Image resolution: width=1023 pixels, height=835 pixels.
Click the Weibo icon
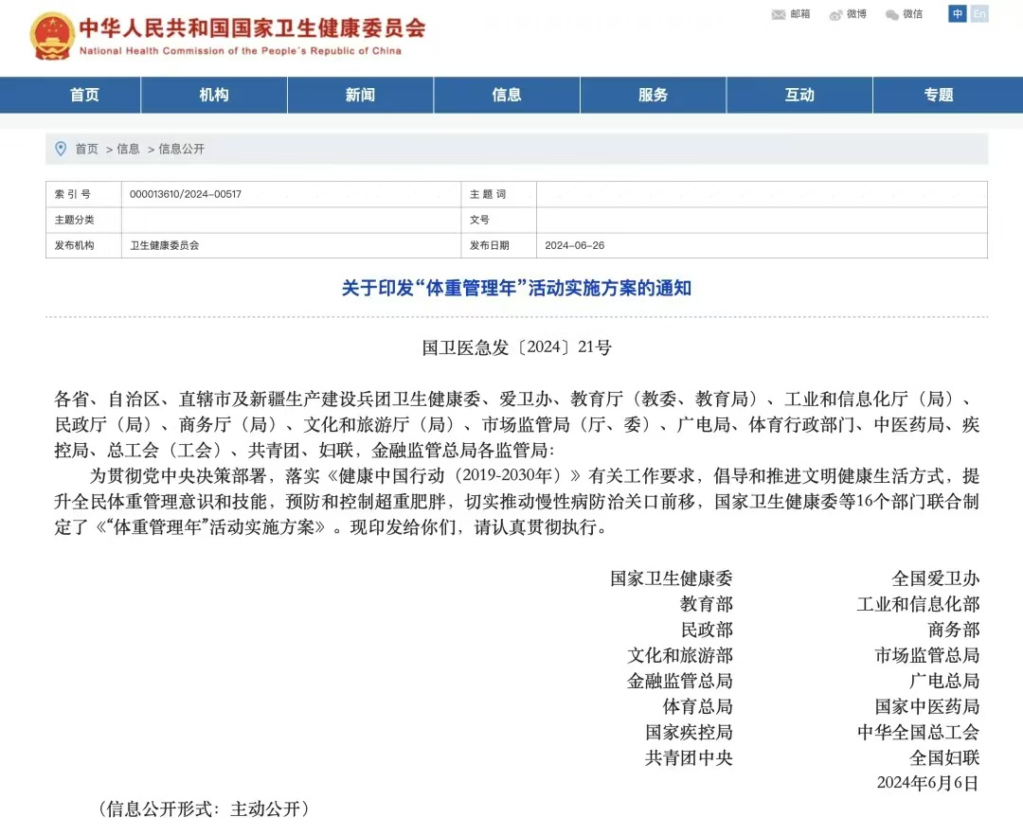pyautogui.click(x=835, y=14)
